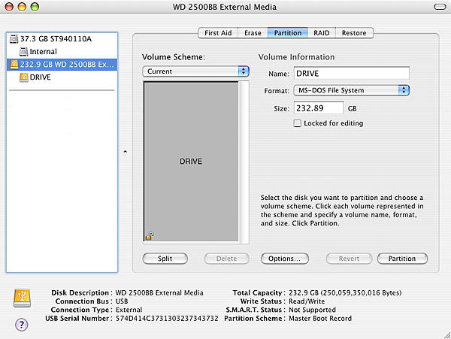Go to the Restore tab
Viewport: 451px width, 339px height.
[x=354, y=33]
